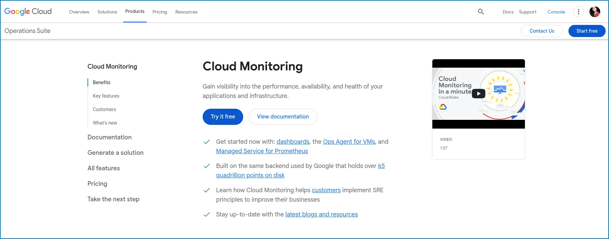This screenshot has width=609, height=239.
Task: Select the Products nav tab
Action: click(x=135, y=11)
